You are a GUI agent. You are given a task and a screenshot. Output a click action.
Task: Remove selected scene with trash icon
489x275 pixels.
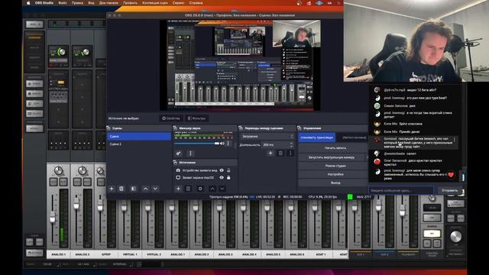(x=121, y=189)
